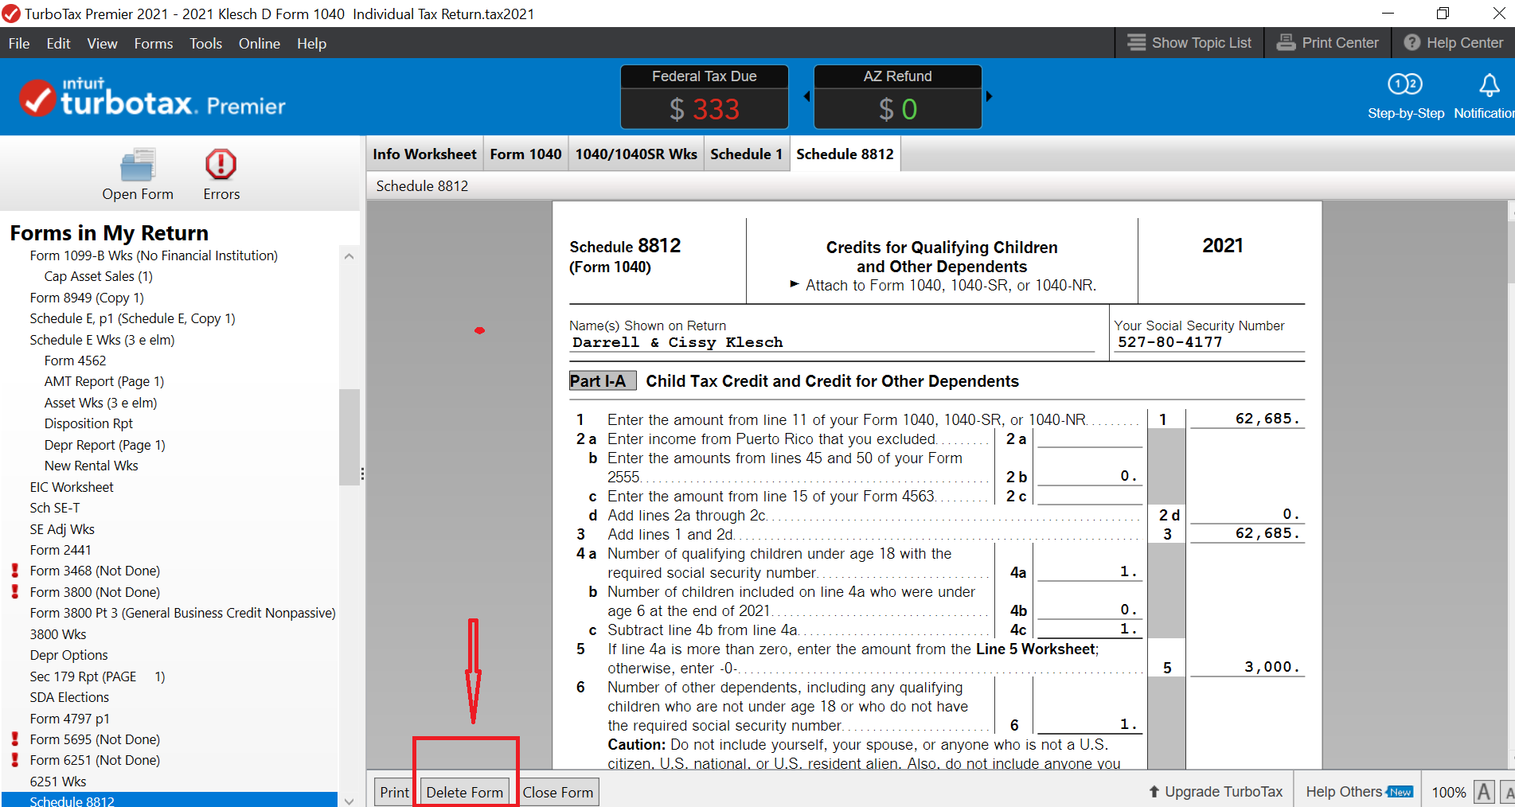Screen dimensions: 1515x807
Task: Click line 6 other dependents field
Action: click(1090, 725)
